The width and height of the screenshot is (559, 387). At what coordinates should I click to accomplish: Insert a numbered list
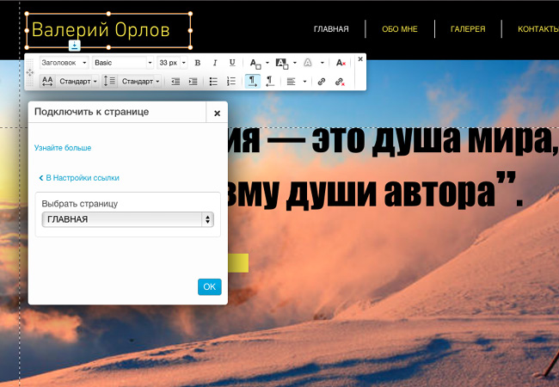point(231,82)
